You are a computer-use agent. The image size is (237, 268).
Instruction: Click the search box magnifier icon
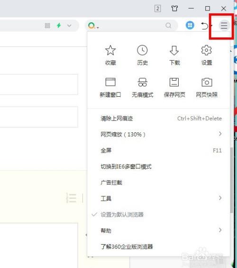(x=168, y=26)
